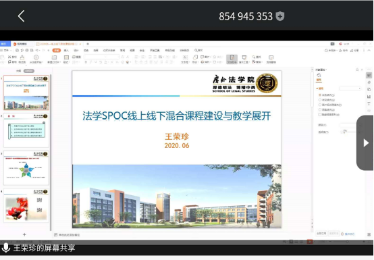Select the fill paint bucket icon in properties panel
Image resolution: width=374 pixels, height=260 pixels.
(319, 76)
